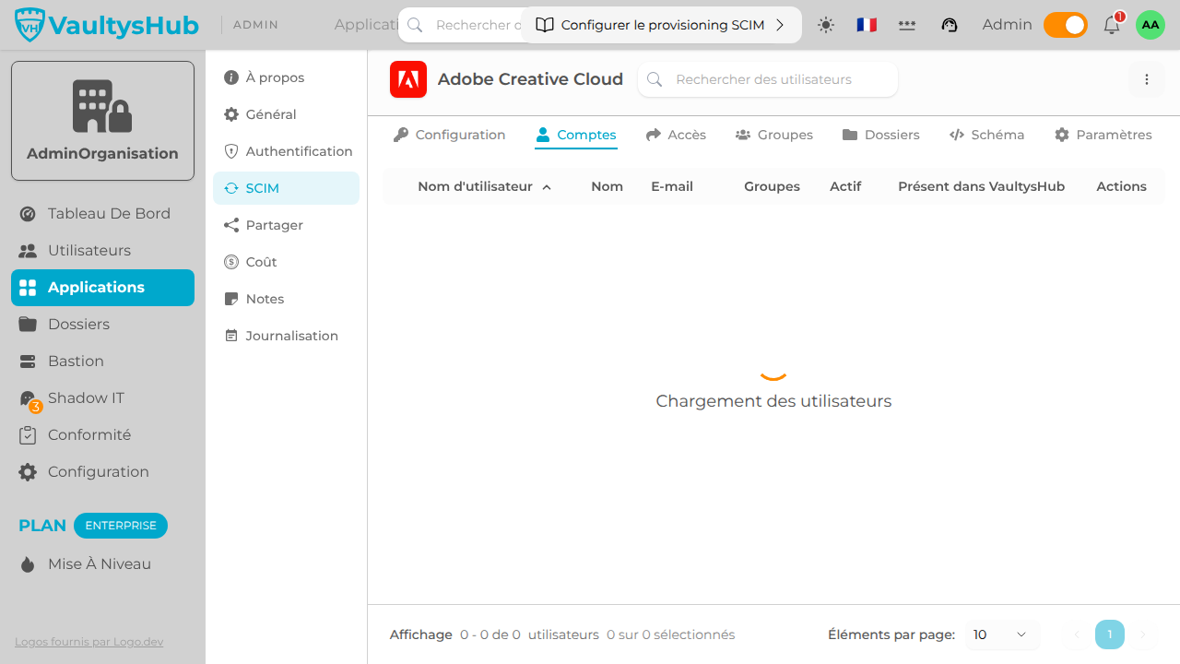Click the Adobe Creative Cloud title
Image resolution: width=1180 pixels, height=664 pixels.
point(531,79)
